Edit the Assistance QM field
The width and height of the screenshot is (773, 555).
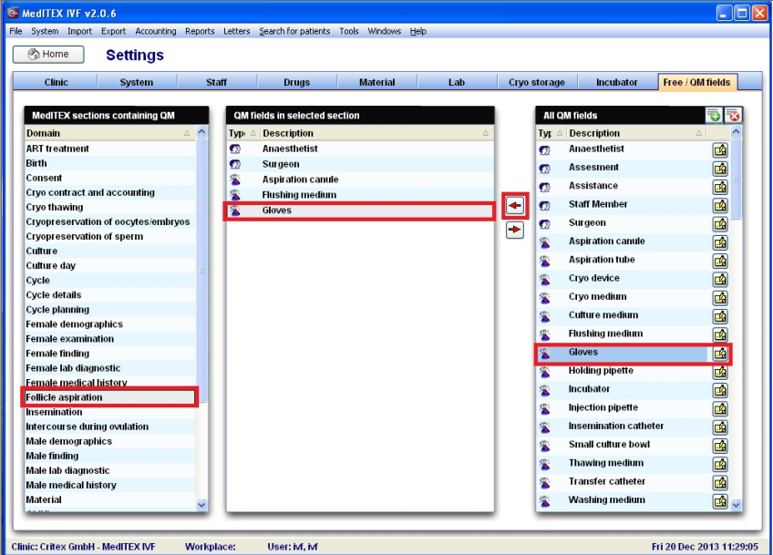(x=720, y=187)
